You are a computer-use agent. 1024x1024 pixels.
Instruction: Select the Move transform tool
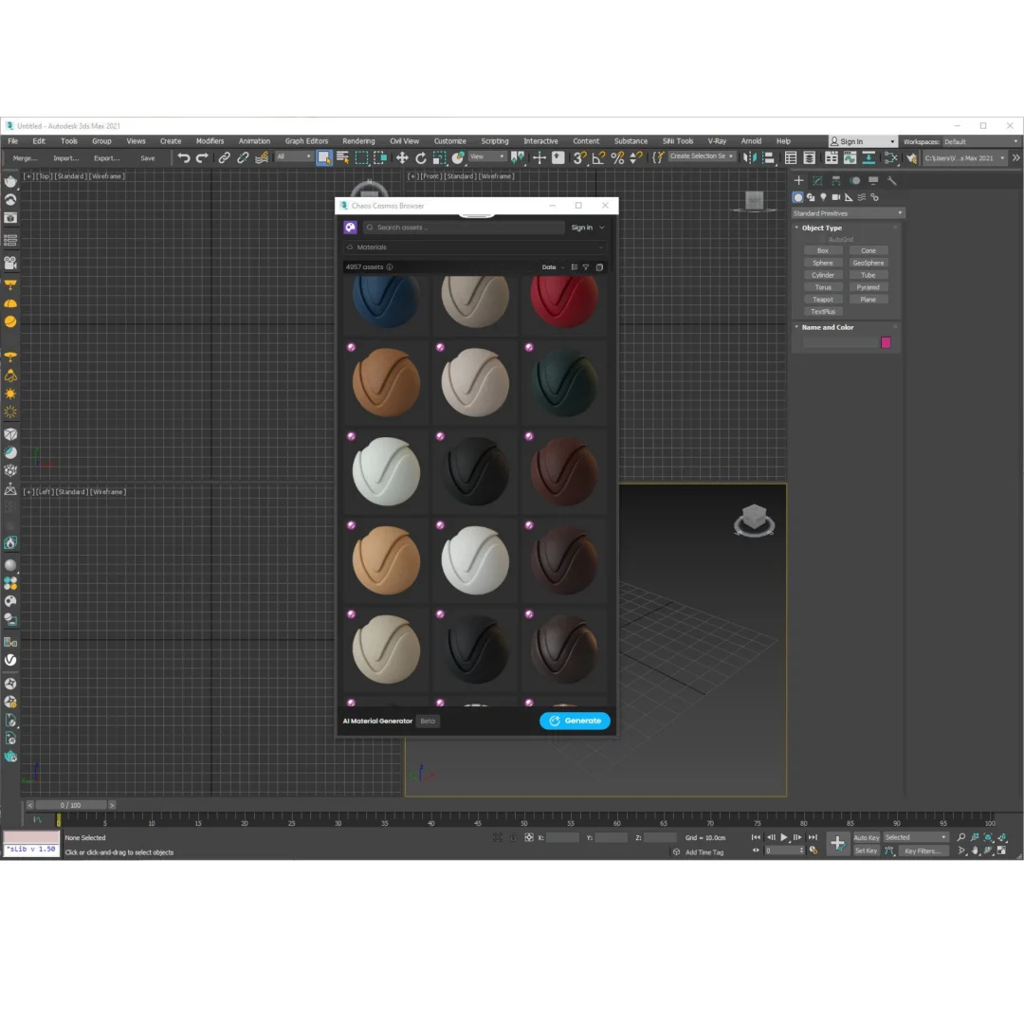point(402,157)
